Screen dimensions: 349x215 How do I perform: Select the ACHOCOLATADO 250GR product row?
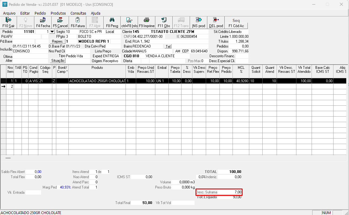coord(97,81)
